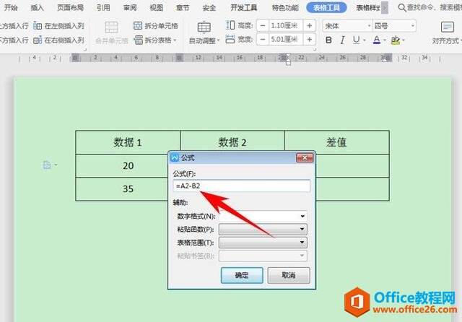Decrease width with the minus button

pyautogui.click(x=263, y=39)
